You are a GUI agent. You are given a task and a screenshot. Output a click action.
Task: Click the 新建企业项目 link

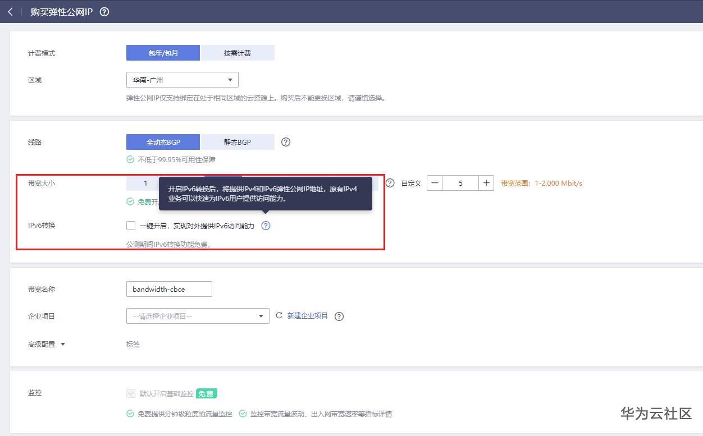pyautogui.click(x=306, y=315)
